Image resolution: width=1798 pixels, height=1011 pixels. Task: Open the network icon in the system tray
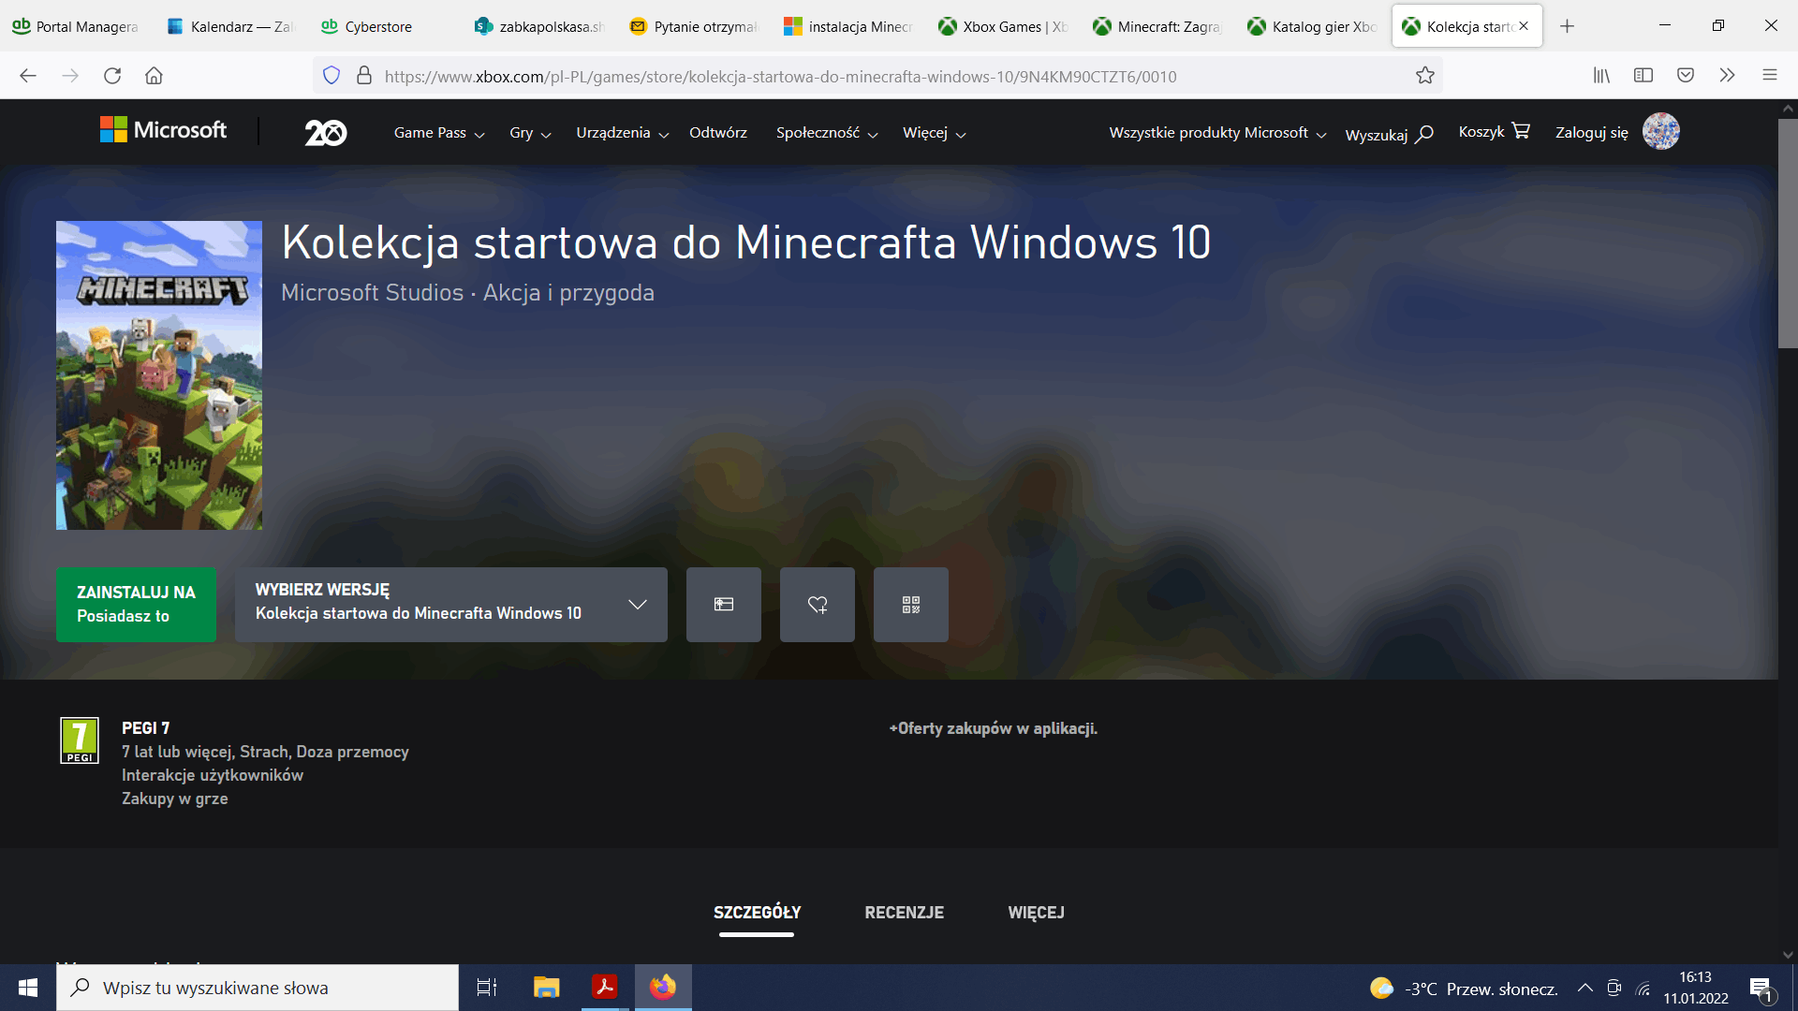(x=1643, y=989)
